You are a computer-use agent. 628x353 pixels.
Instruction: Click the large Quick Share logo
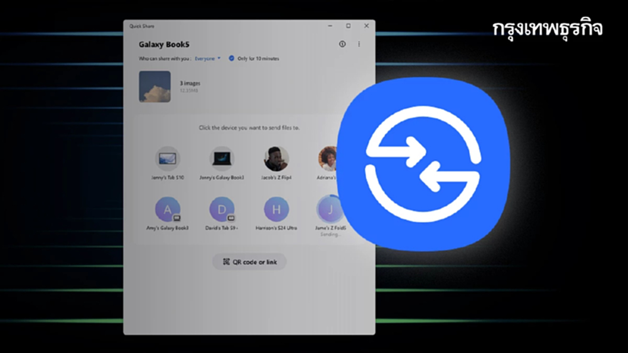(423, 164)
